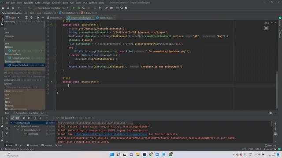The height and width of the screenshot is (158, 282).
Task: Click the 4 spaces indent setting
Action: coord(267,149)
